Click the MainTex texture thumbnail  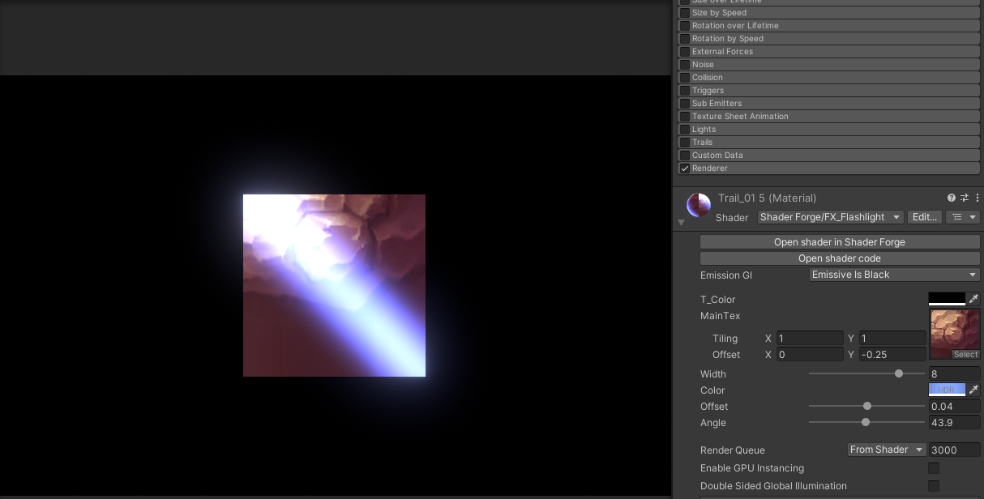pos(954,332)
